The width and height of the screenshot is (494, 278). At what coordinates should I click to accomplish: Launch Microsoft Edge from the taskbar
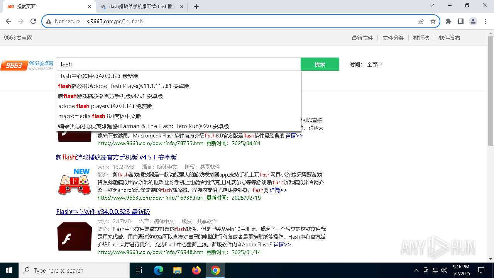[159, 270]
